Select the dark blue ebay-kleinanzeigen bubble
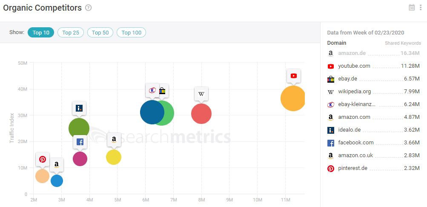This screenshot has height=207, width=427. [x=152, y=112]
